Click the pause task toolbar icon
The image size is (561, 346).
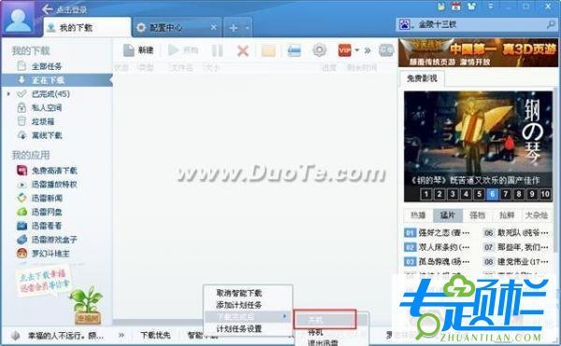217,50
